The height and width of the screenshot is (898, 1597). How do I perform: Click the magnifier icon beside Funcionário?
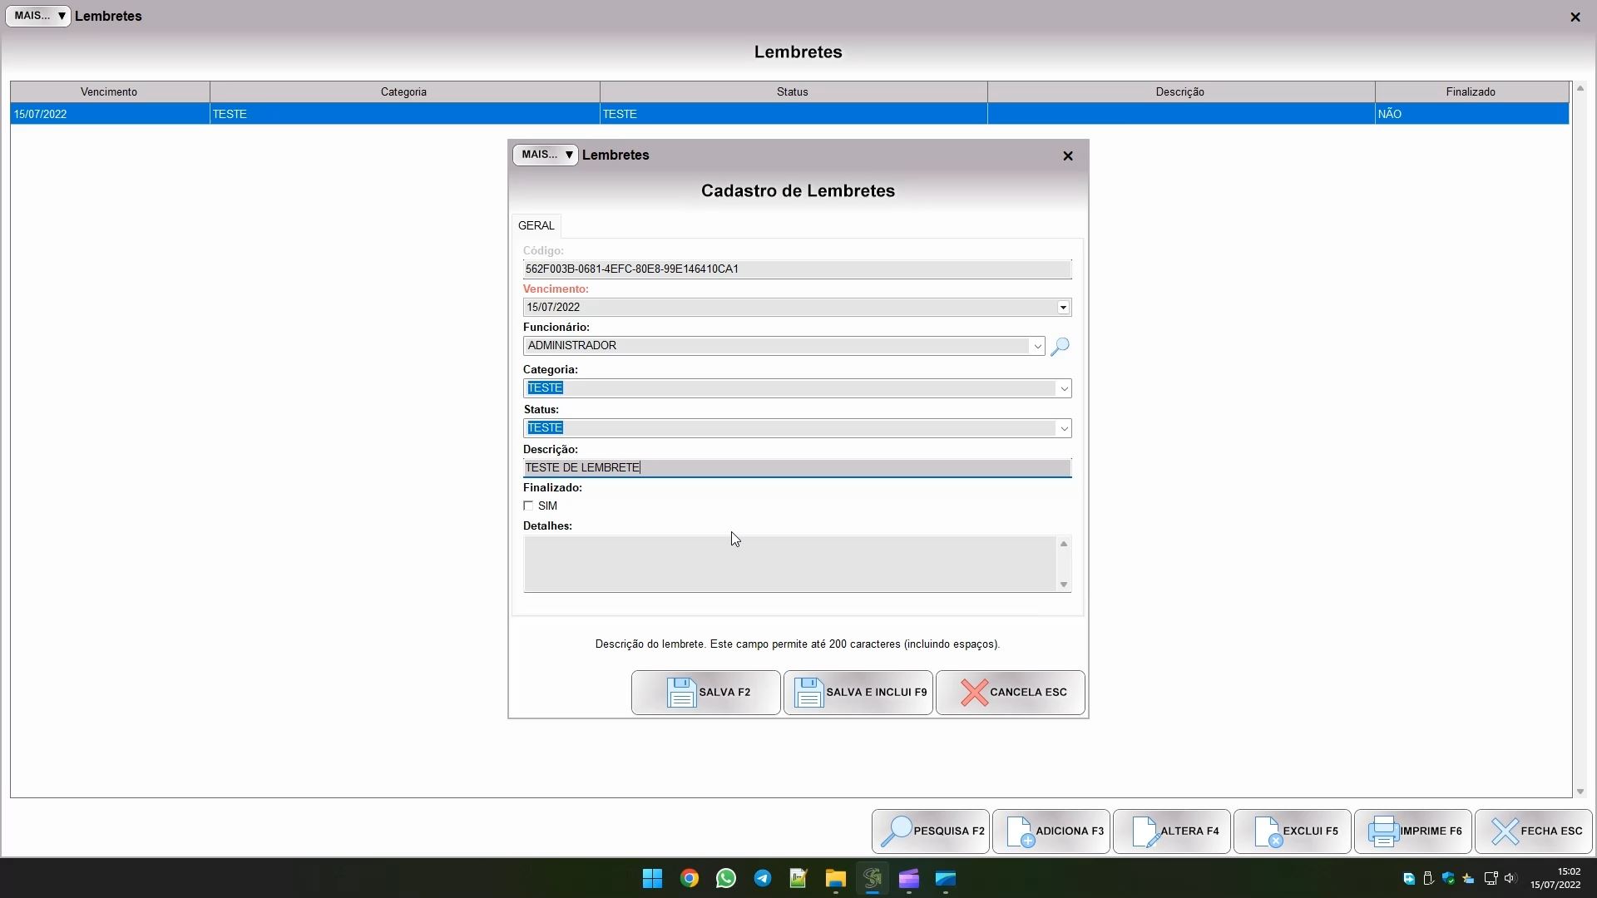1060,347
